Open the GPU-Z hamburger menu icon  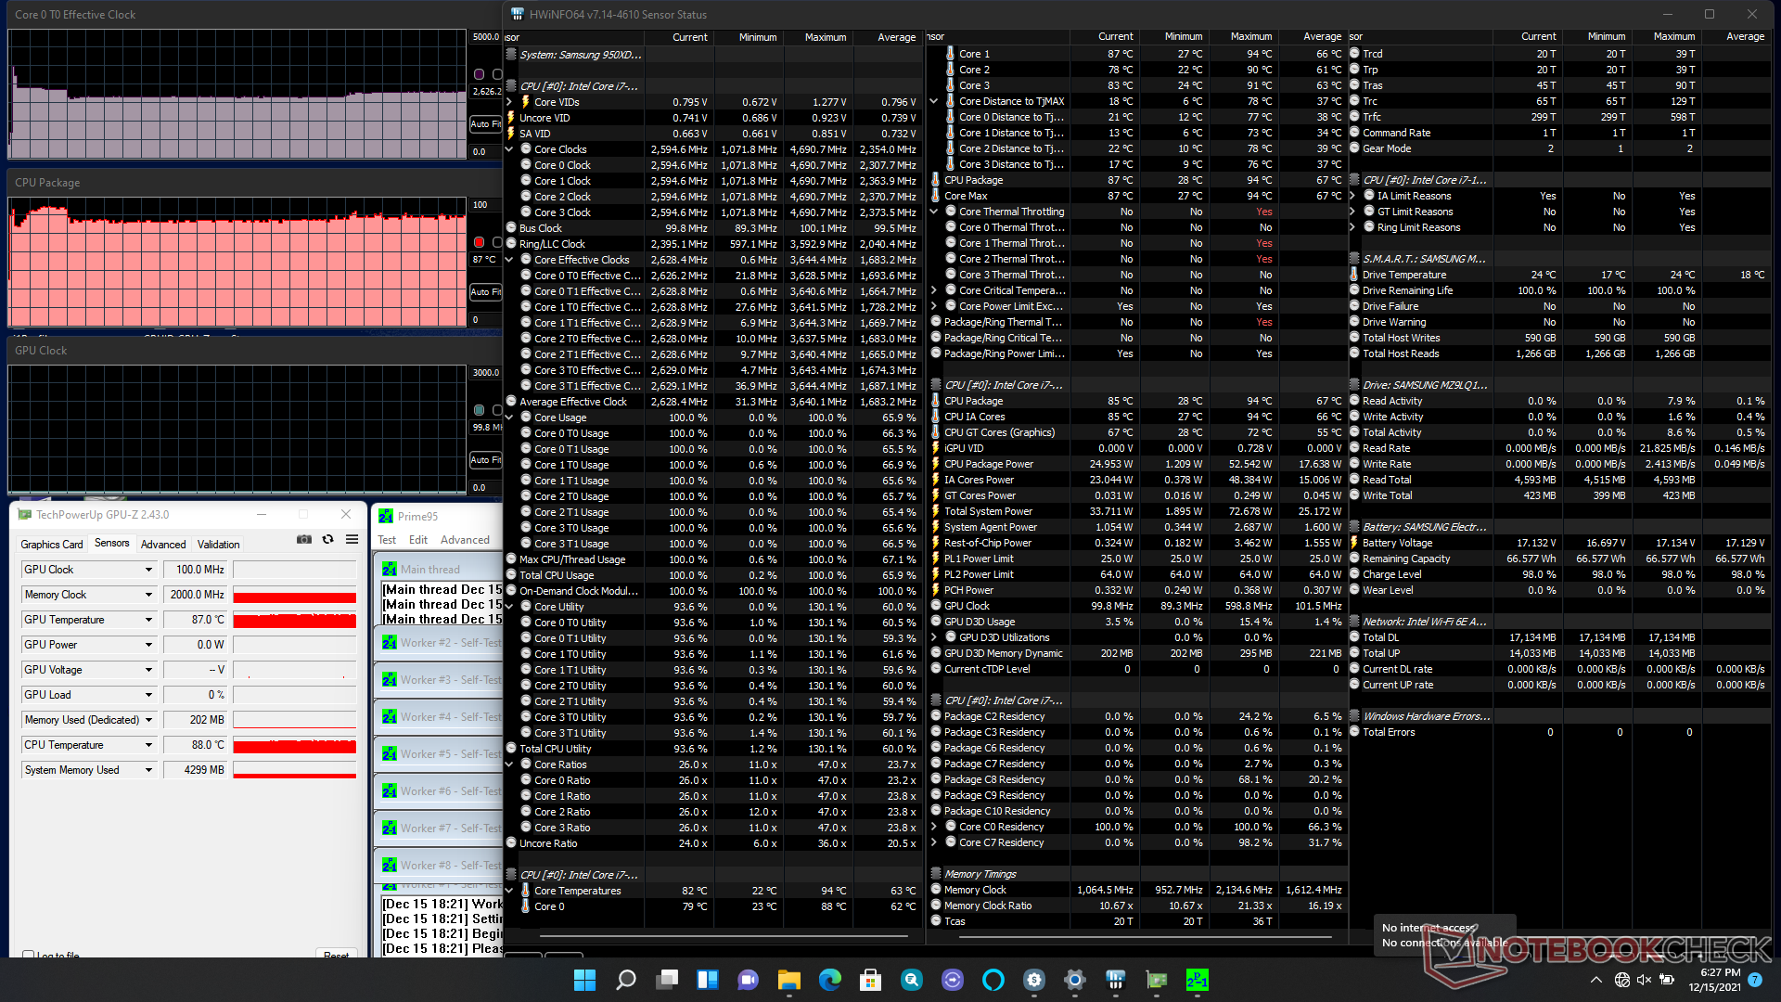[352, 539]
